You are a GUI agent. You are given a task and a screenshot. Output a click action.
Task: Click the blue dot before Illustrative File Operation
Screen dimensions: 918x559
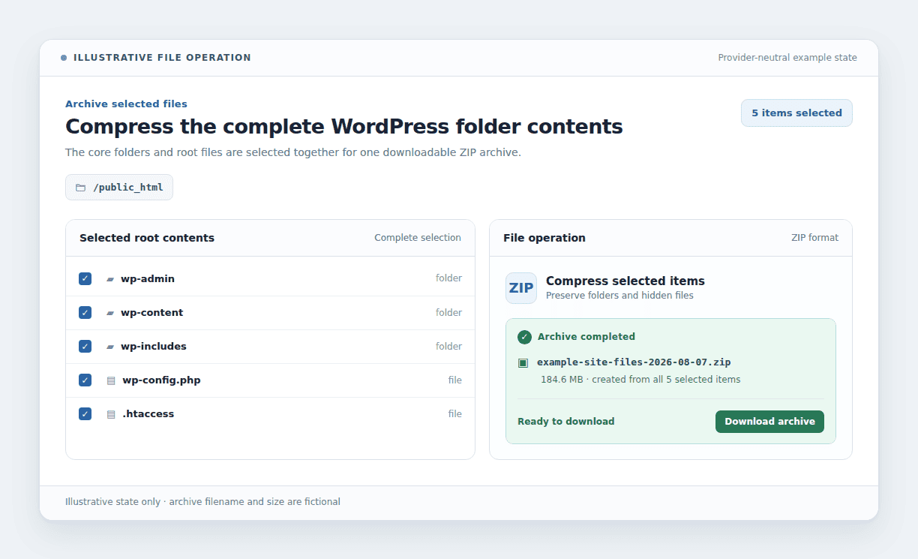(64, 58)
